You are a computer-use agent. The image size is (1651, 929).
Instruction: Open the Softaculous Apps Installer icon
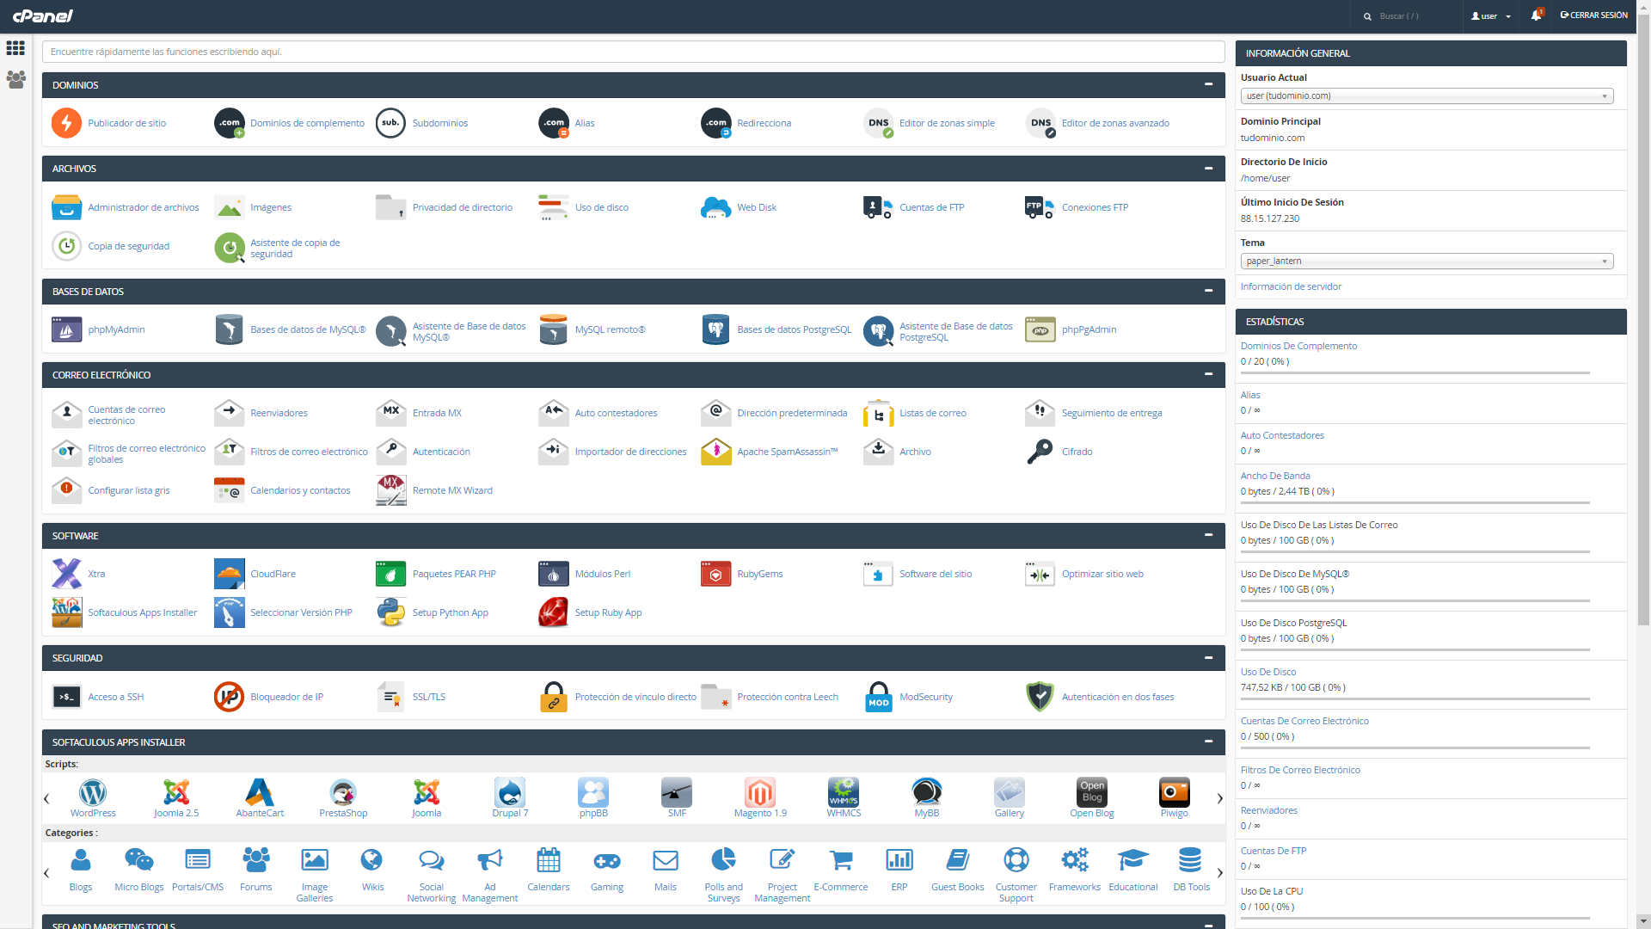coord(66,612)
